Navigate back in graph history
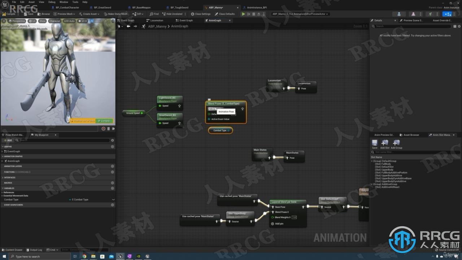 point(128,26)
